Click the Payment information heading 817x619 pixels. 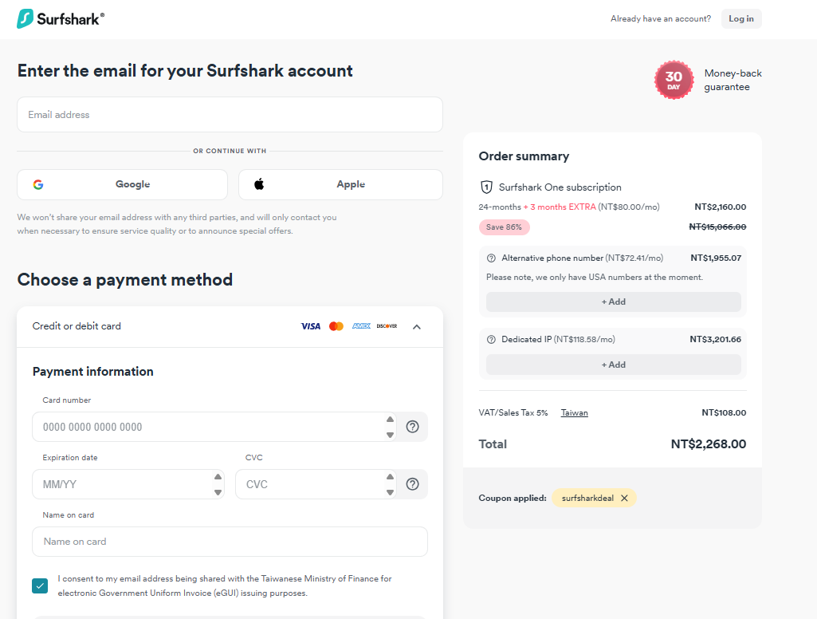92,372
